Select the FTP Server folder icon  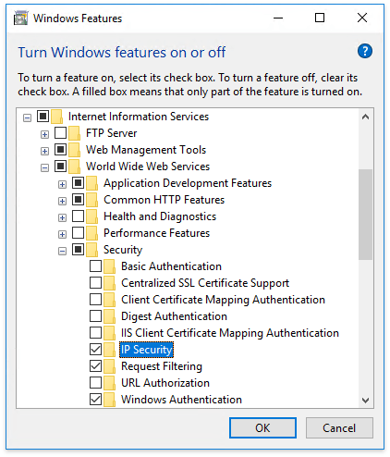click(74, 133)
